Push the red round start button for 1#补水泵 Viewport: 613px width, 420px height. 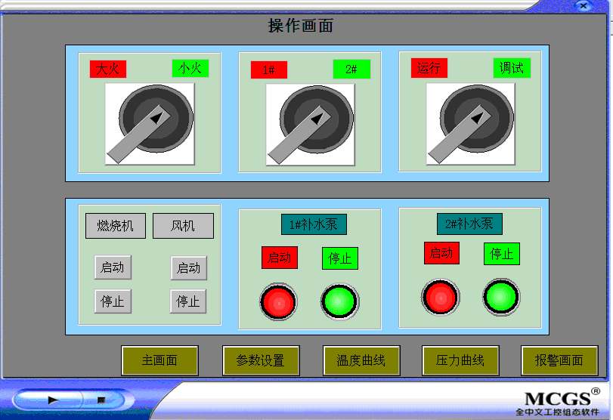click(278, 302)
